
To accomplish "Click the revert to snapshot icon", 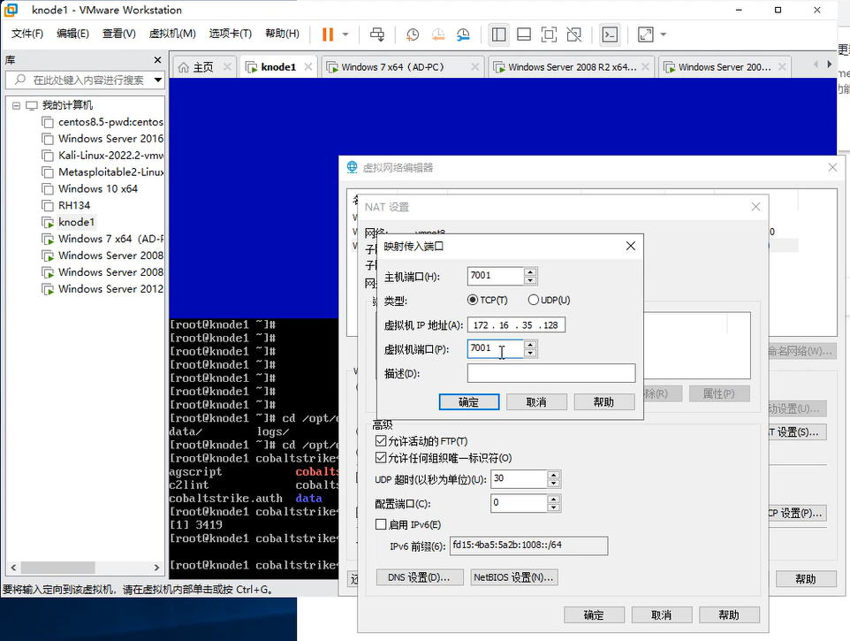I will (x=438, y=34).
